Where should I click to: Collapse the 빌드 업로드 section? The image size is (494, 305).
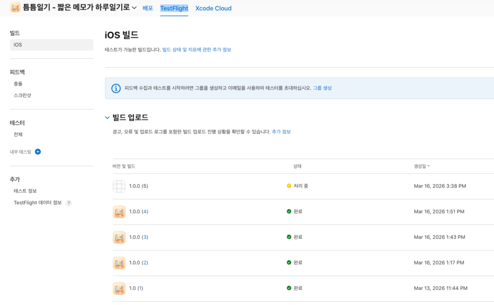(108, 118)
